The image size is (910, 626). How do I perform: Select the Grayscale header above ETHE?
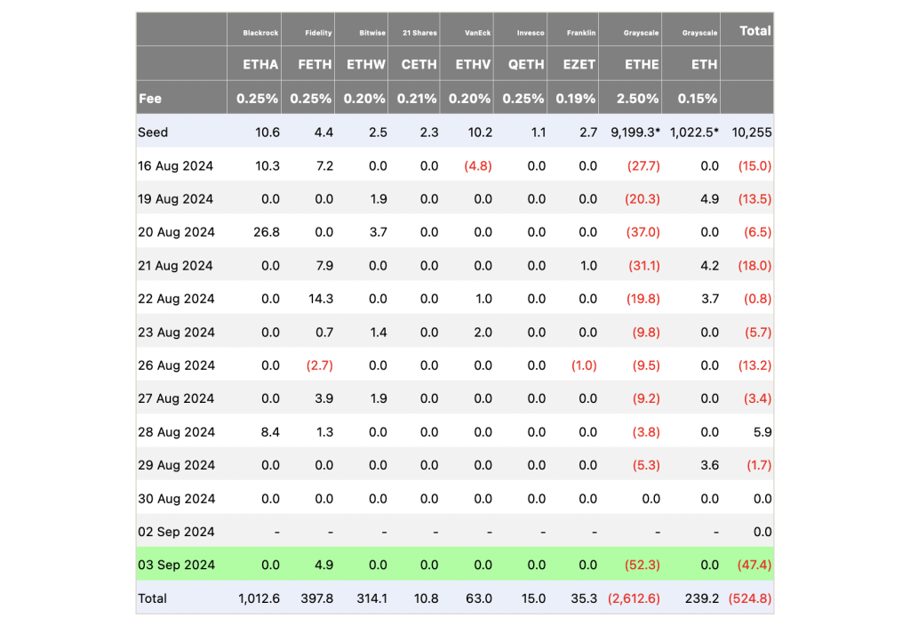[642, 33]
